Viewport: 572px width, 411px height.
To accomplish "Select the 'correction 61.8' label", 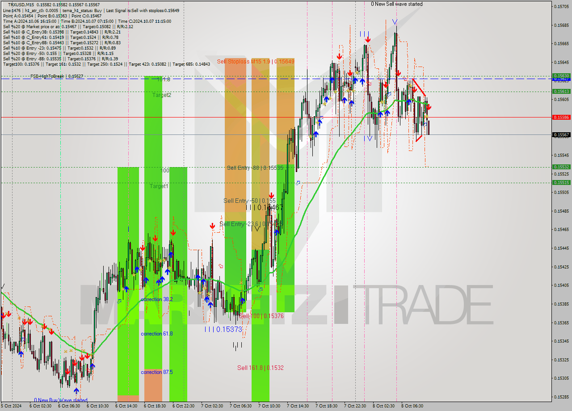I will click(x=157, y=334).
